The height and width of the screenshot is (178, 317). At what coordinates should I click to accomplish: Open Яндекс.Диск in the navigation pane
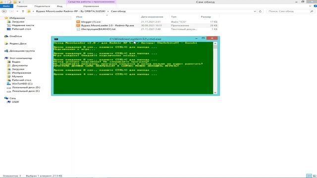click(x=18, y=44)
